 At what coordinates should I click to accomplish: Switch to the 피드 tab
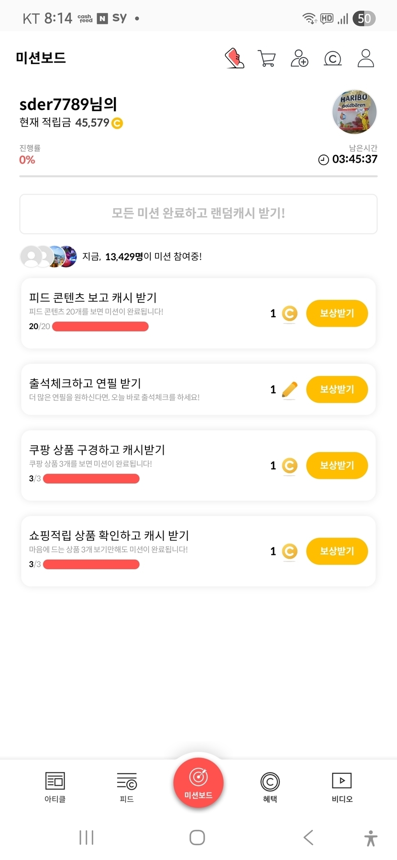(127, 787)
